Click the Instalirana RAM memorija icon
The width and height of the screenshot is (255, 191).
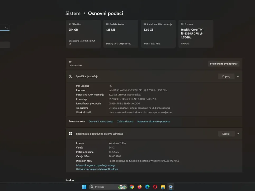pos(145,24)
